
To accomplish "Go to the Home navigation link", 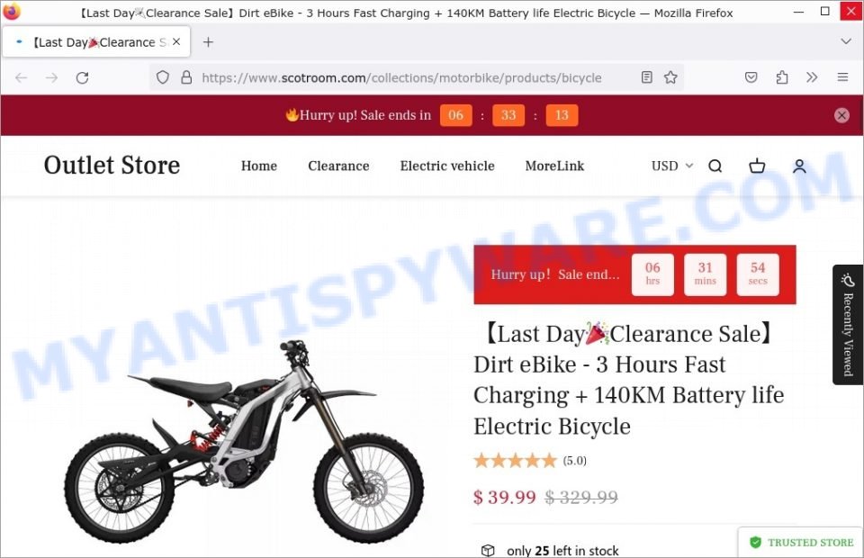I will click(259, 166).
